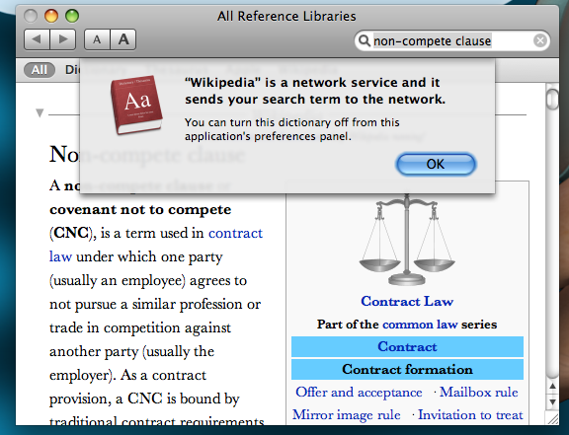Go forward with the right arrow button

click(63, 39)
